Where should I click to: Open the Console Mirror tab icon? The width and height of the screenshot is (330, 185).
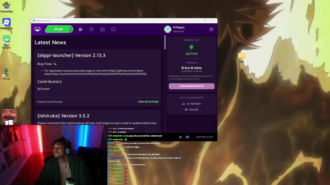click(x=113, y=29)
